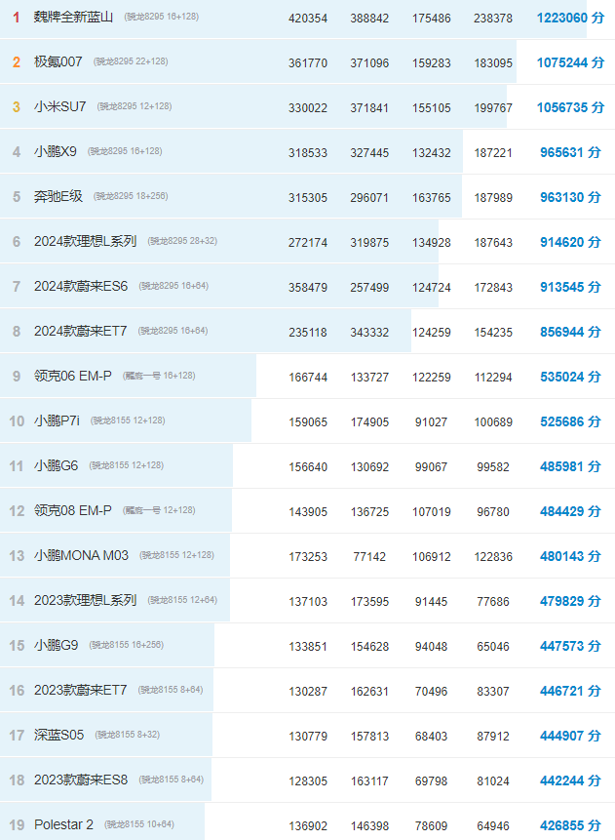Select the 深蓝S05 model name
Image resolution: width=615 pixels, height=840 pixels.
click(58, 735)
